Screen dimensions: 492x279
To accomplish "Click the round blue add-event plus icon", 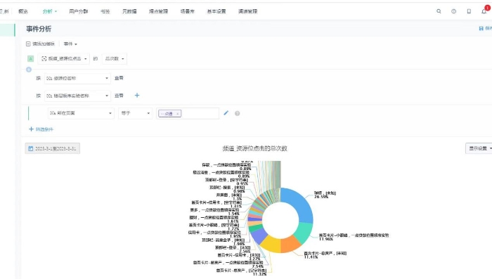I will 29,70.
